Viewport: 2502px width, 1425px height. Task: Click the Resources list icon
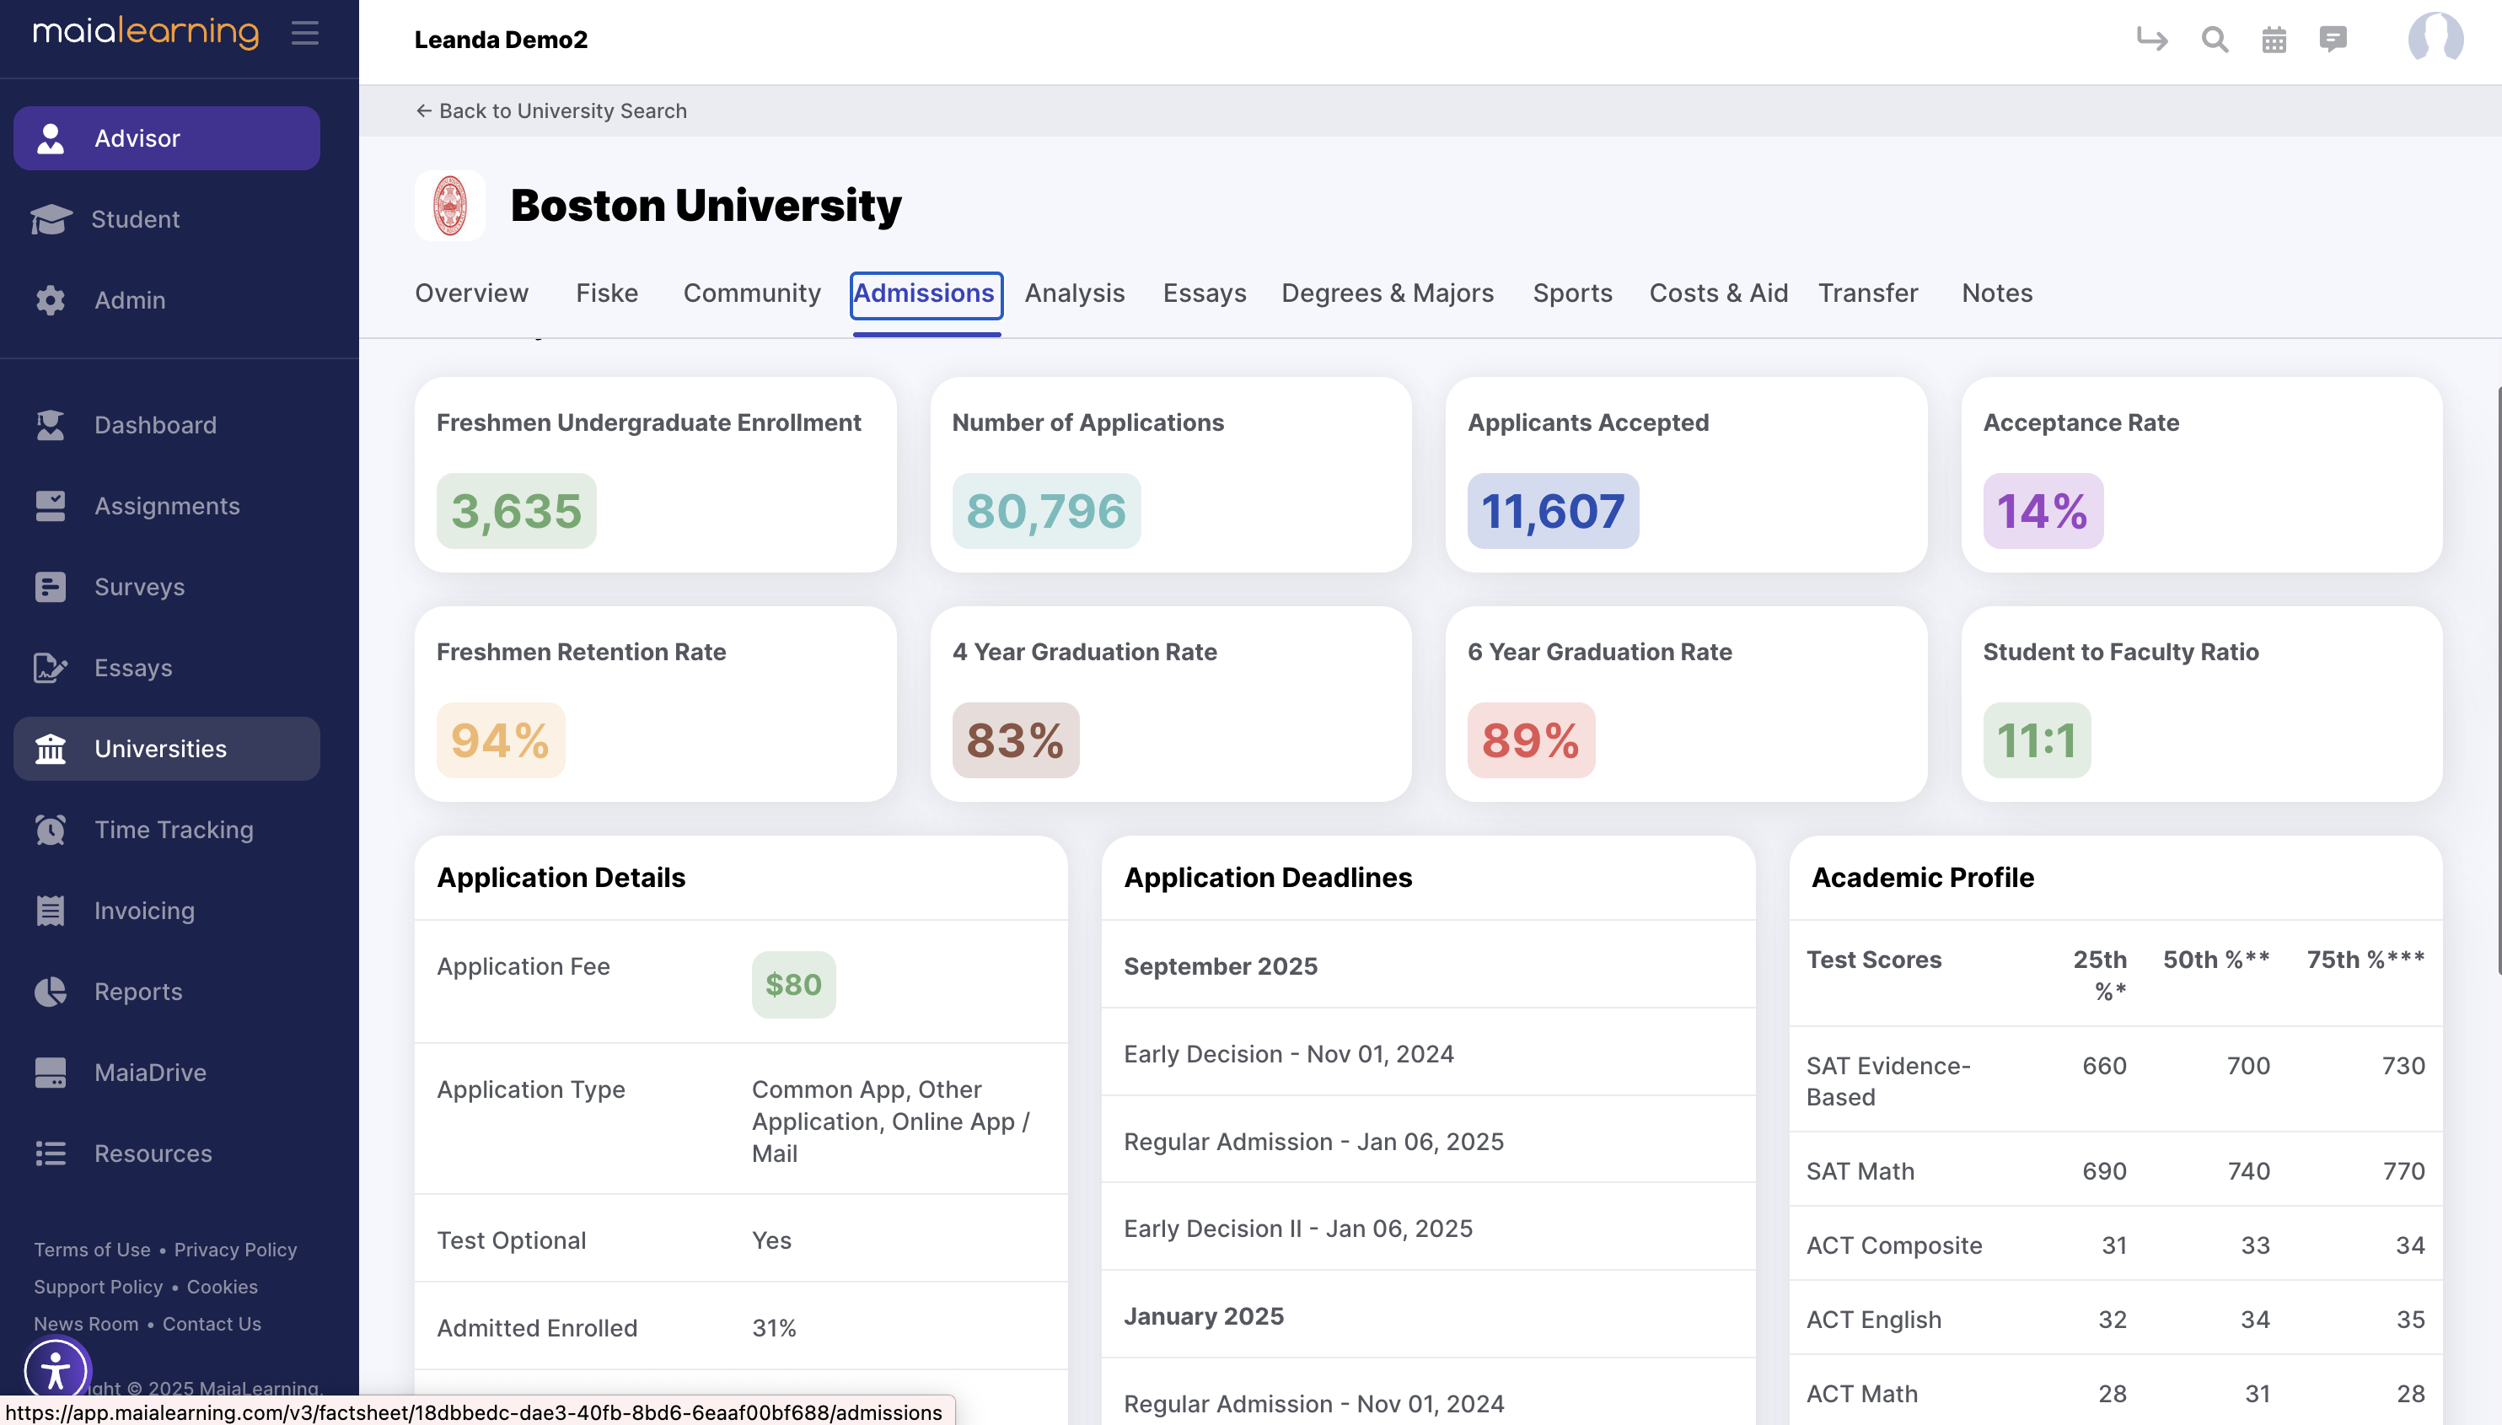[50, 1153]
